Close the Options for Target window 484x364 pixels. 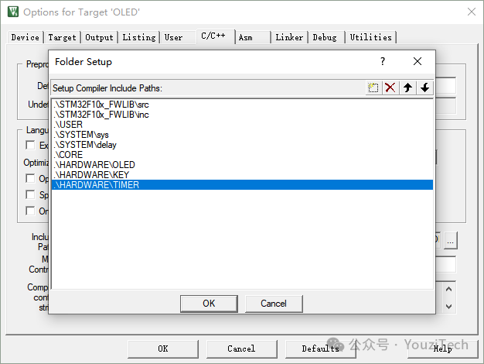[472, 12]
